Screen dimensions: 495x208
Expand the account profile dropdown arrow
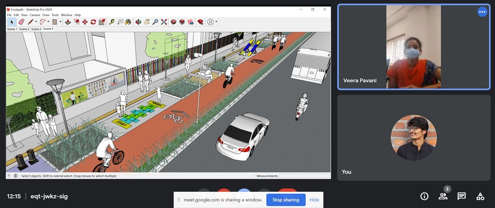point(216,22)
